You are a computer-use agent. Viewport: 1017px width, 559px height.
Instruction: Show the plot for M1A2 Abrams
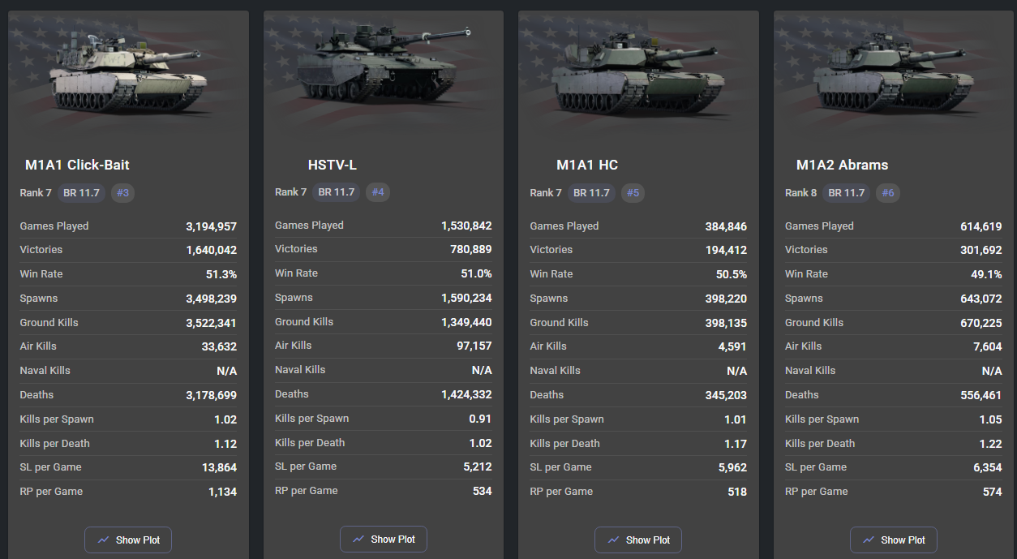(x=894, y=540)
